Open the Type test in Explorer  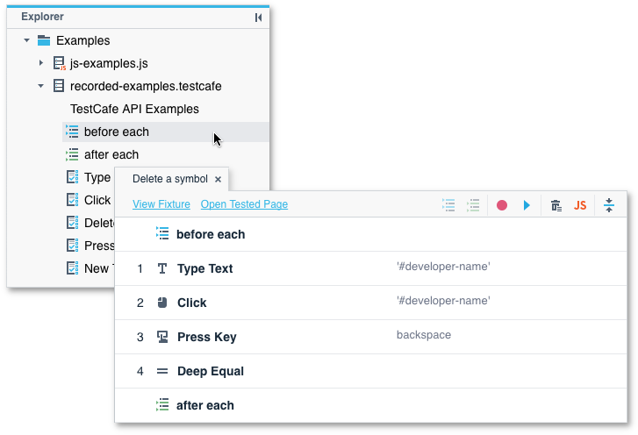[x=97, y=178]
